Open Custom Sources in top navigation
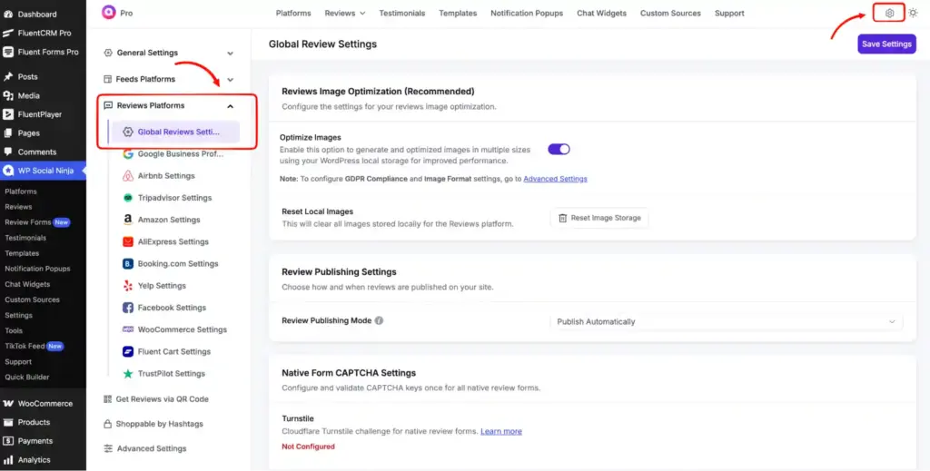 (x=670, y=13)
